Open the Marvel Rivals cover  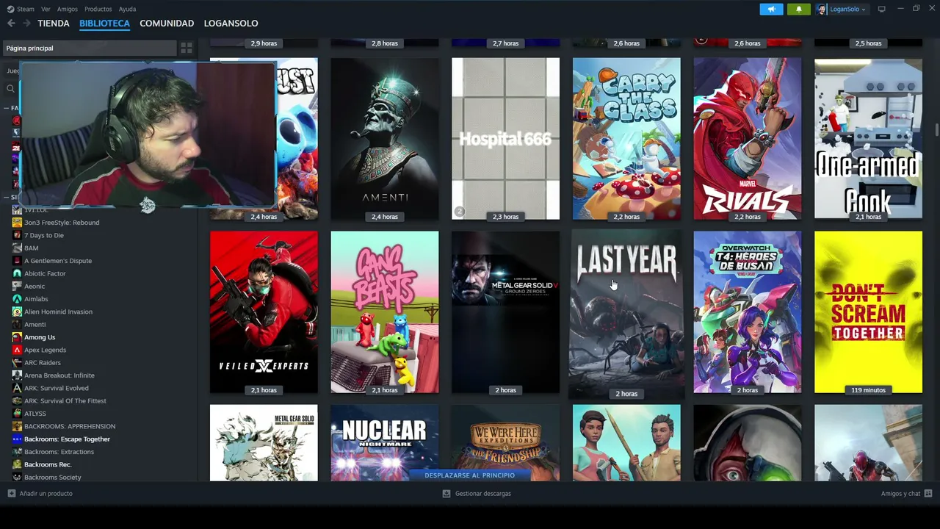[x=748, y=139]
